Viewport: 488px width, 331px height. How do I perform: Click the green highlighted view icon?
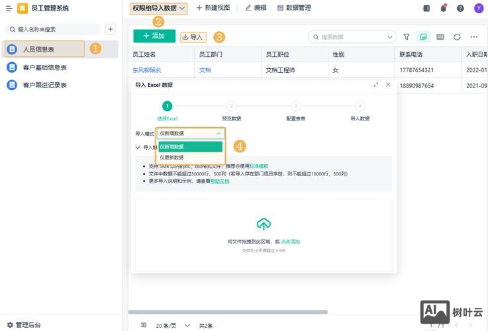(x=423, y=36)
